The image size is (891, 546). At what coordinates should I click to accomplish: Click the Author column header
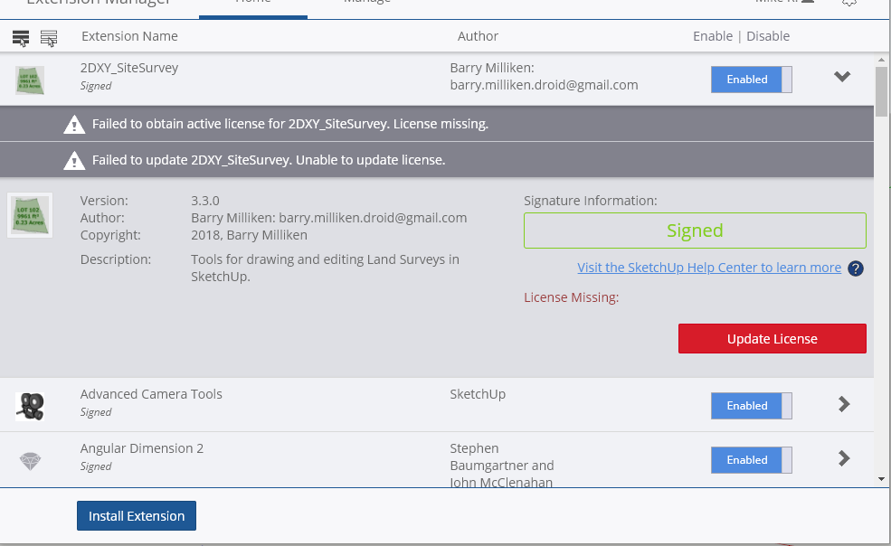point(478,36)
